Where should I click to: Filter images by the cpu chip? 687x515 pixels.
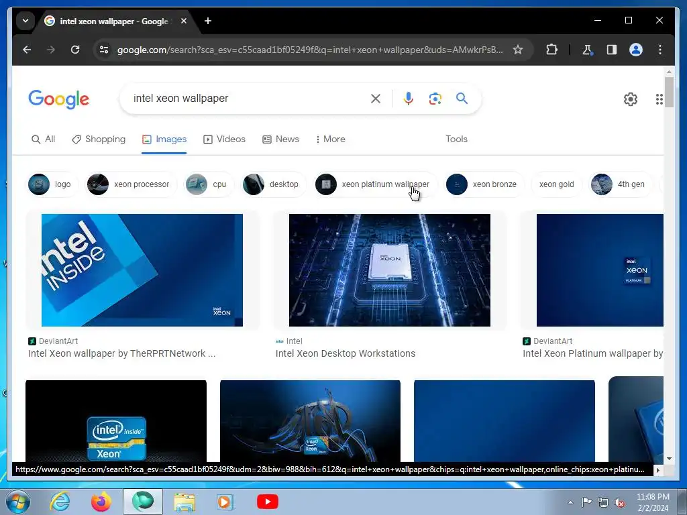209,184
